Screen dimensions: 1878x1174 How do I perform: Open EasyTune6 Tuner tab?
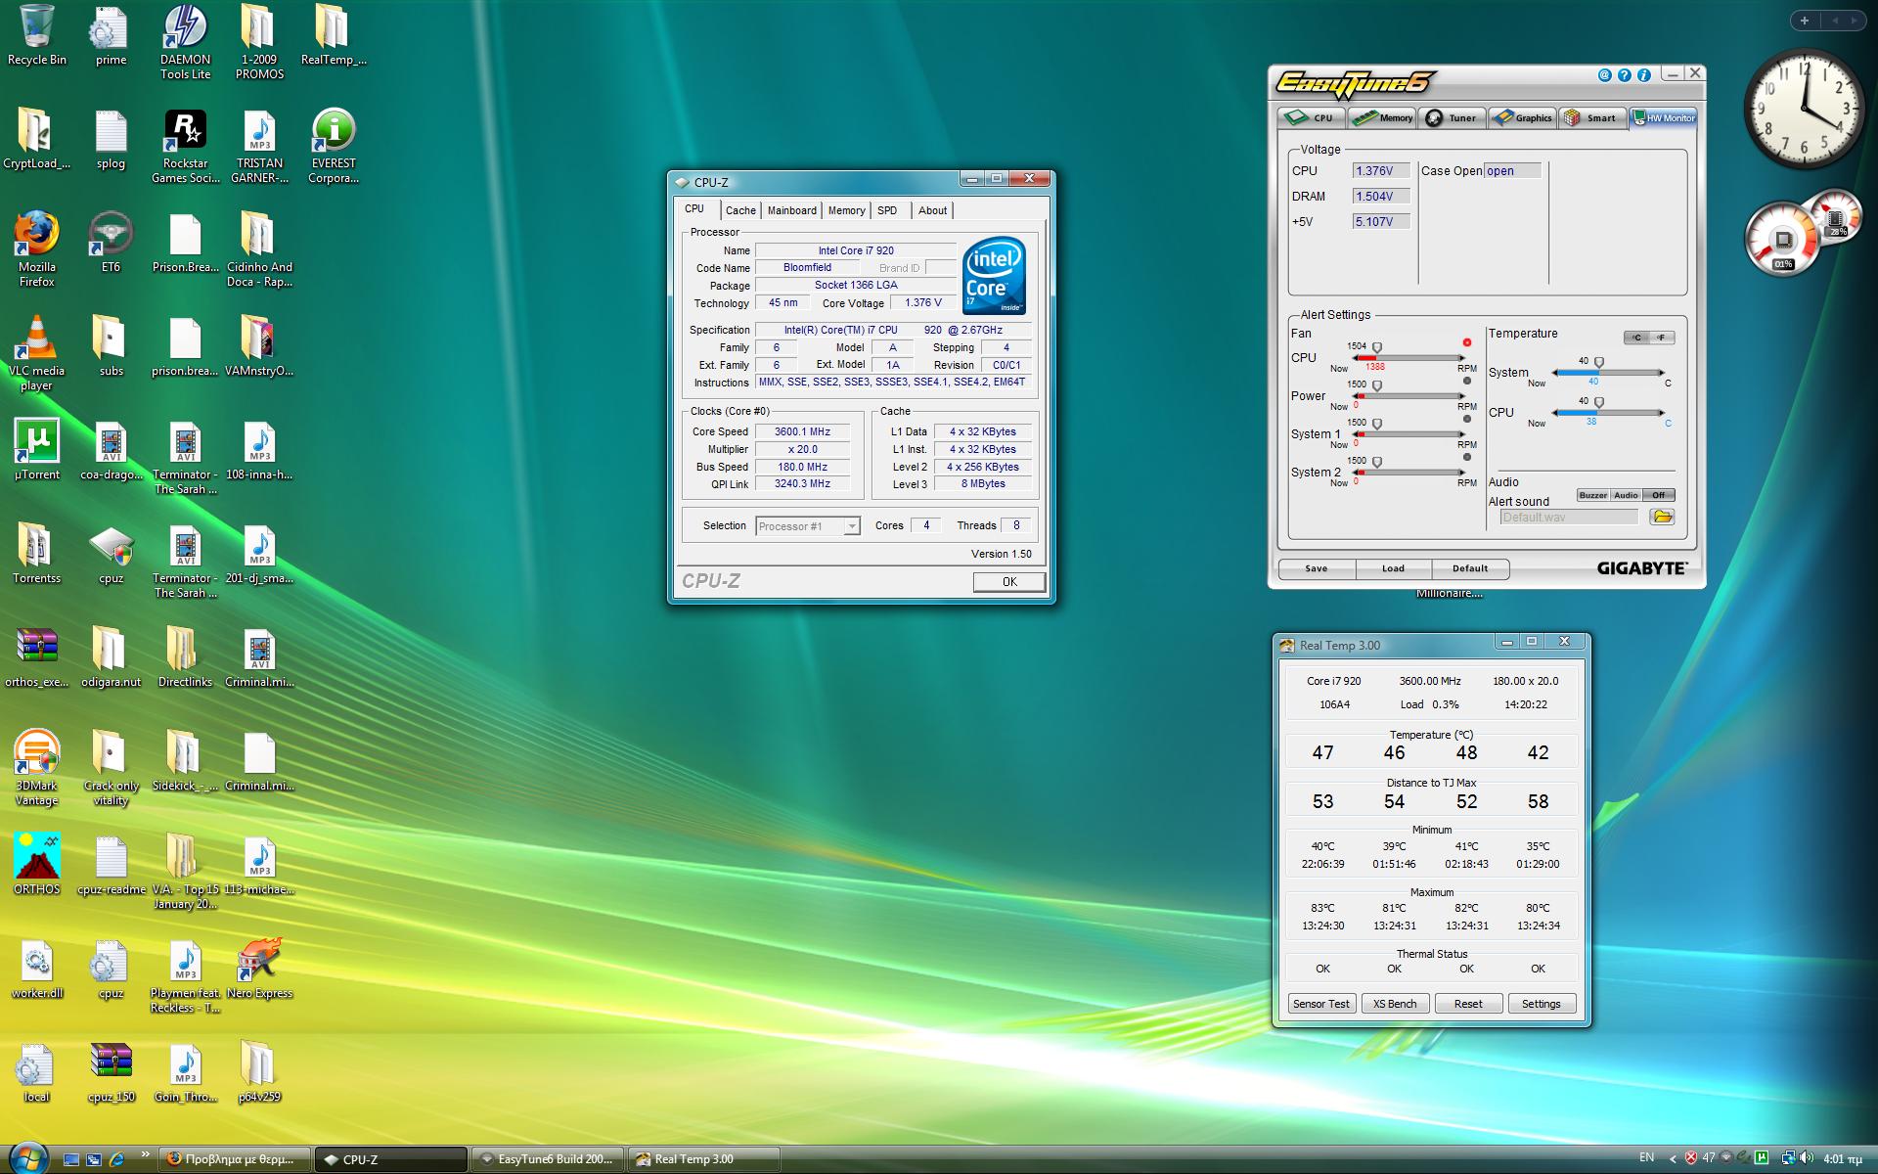(x=1453, y=117)
